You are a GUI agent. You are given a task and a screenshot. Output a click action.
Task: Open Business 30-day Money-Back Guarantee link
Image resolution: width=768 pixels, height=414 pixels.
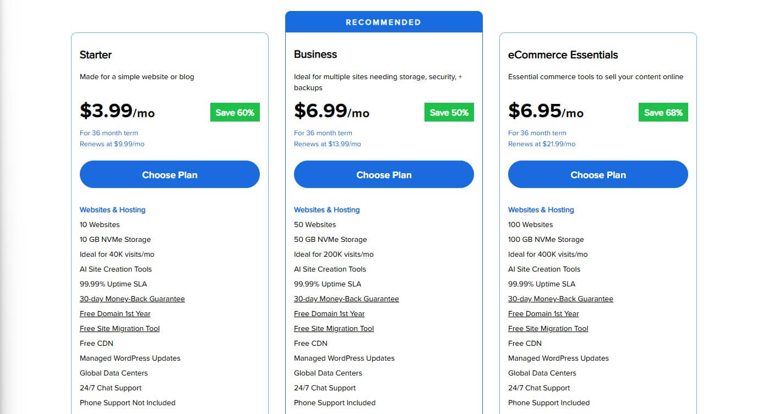(346, 299)
